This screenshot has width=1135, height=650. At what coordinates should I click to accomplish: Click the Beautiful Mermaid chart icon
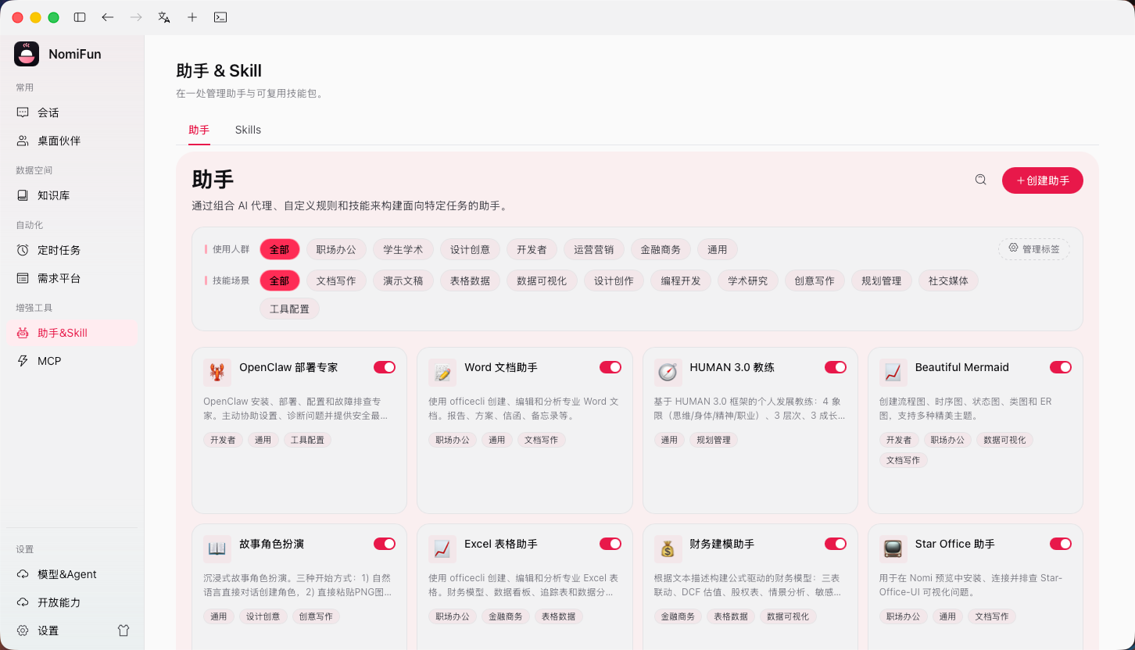coord(893,373)
